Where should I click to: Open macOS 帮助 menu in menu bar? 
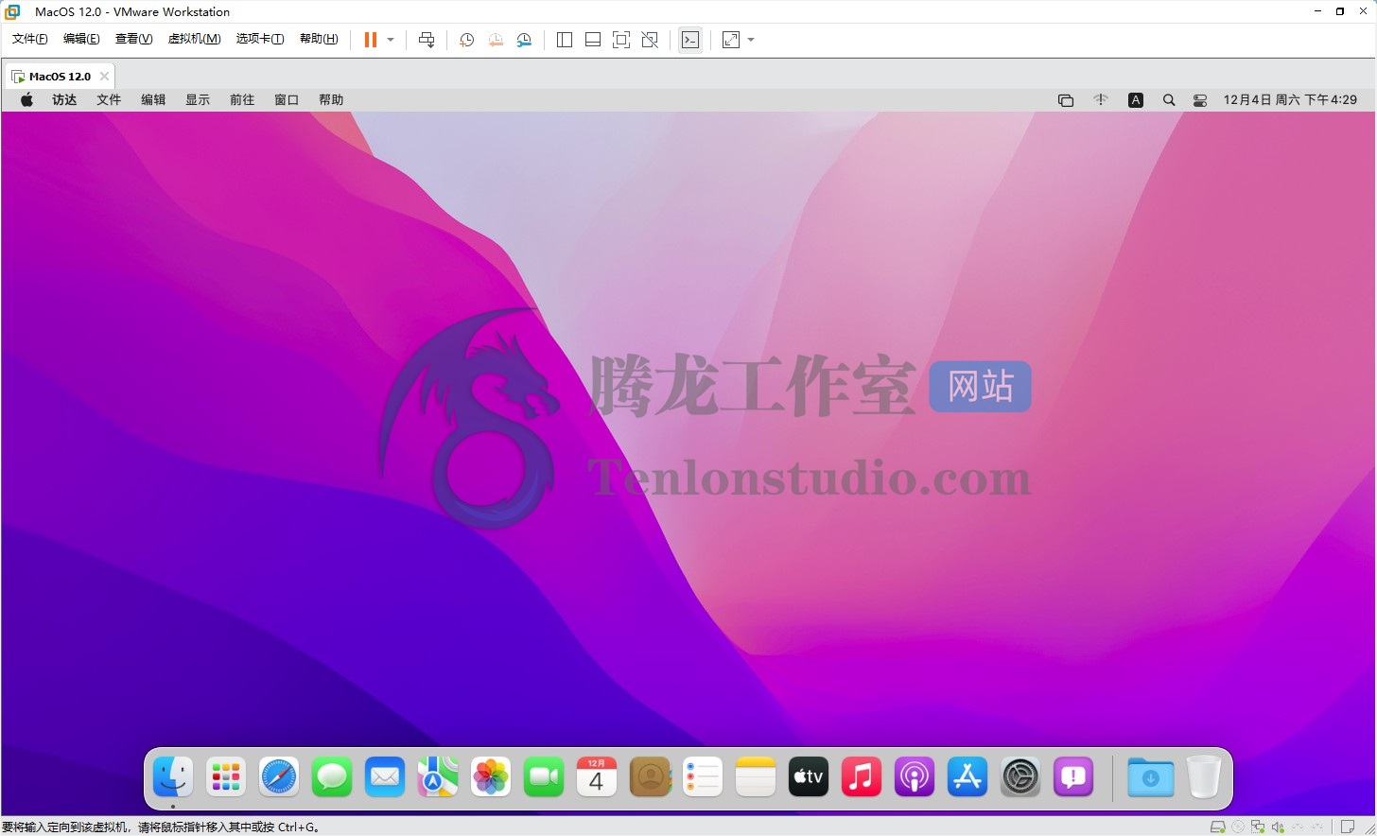click(x=331, y=99)
